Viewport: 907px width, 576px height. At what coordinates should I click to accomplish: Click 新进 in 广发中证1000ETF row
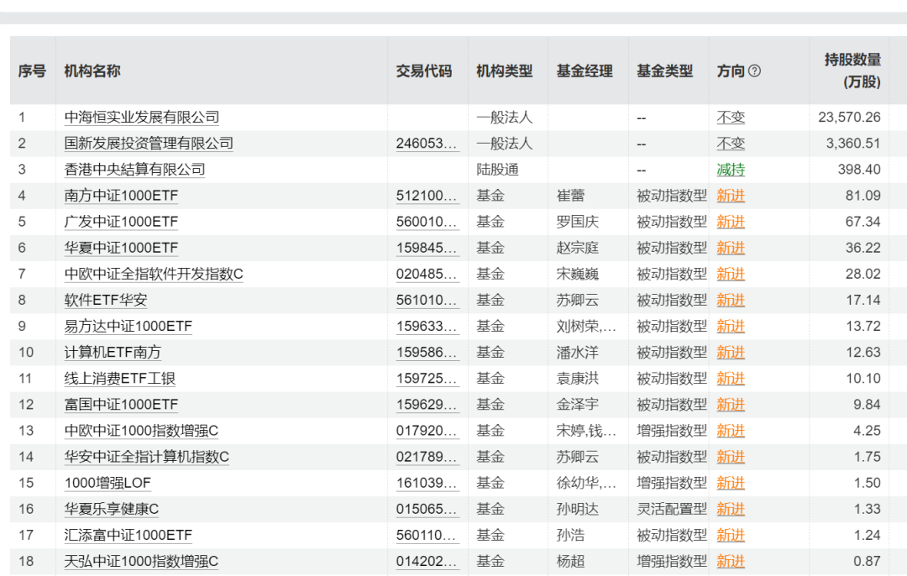(x=731, y=222)
